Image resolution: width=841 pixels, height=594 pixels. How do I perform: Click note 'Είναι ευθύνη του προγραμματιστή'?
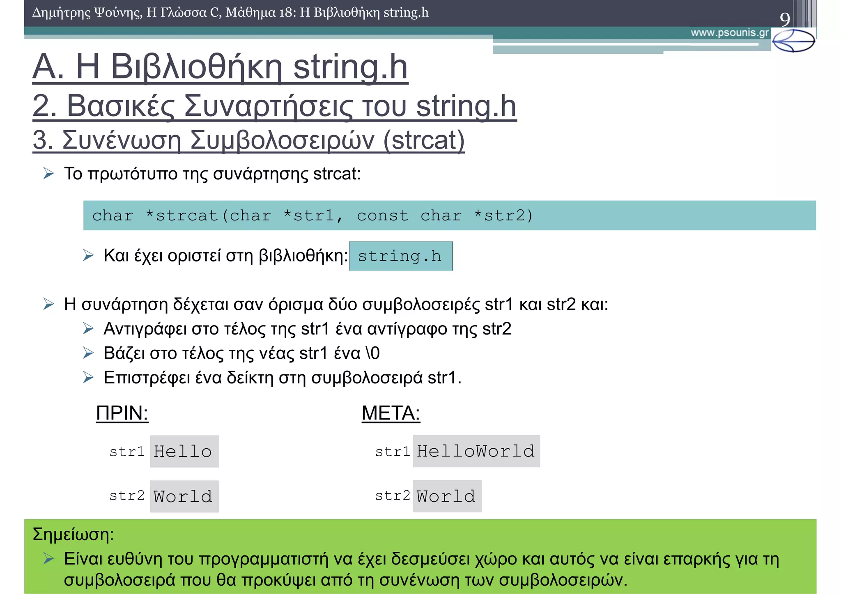click(421, 569)
